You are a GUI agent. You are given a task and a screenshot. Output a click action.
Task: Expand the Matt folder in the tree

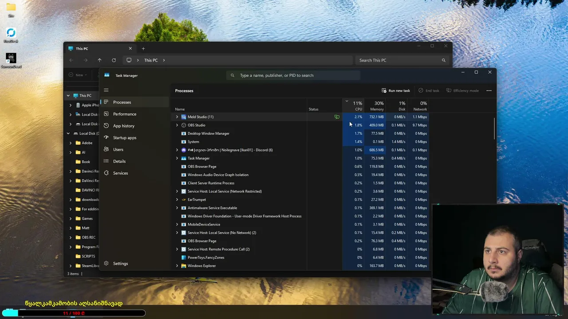71,228
